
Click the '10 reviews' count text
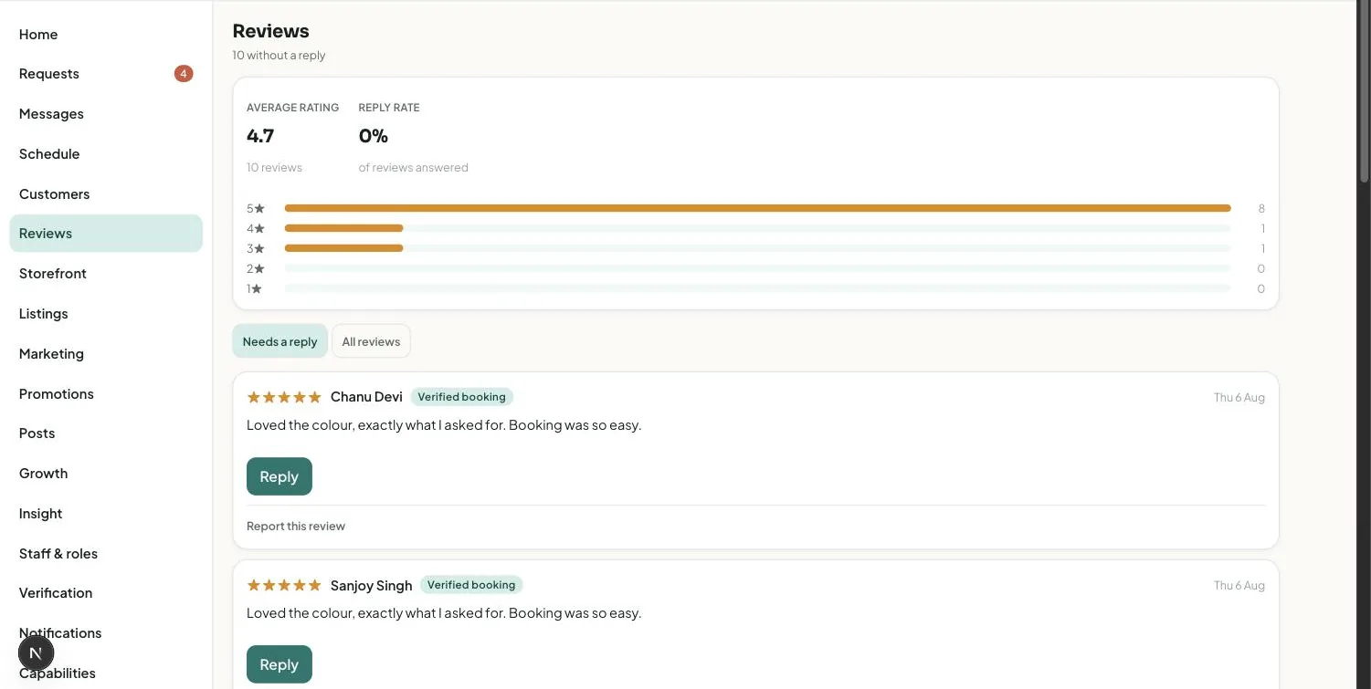click(x=274, y=168)
